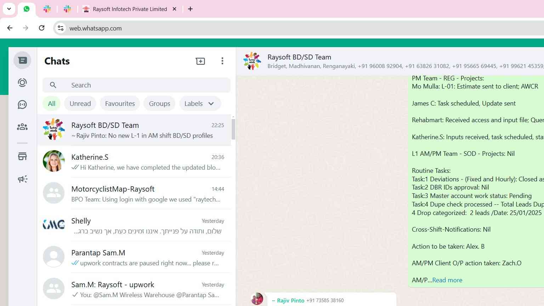This screenshot has width=544, height=306.
Task: Open Sam.M: Raysoft - upwork chat
Action: click(x=134, y=289)
